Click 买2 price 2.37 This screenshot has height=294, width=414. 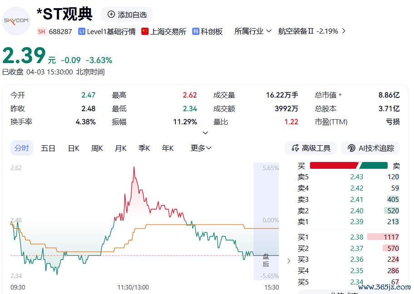point(357,248)
